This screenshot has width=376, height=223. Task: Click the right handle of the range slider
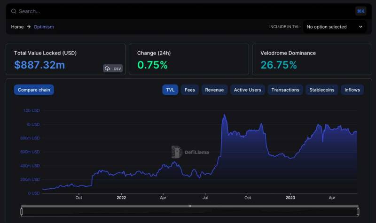(x=358, y=212)
